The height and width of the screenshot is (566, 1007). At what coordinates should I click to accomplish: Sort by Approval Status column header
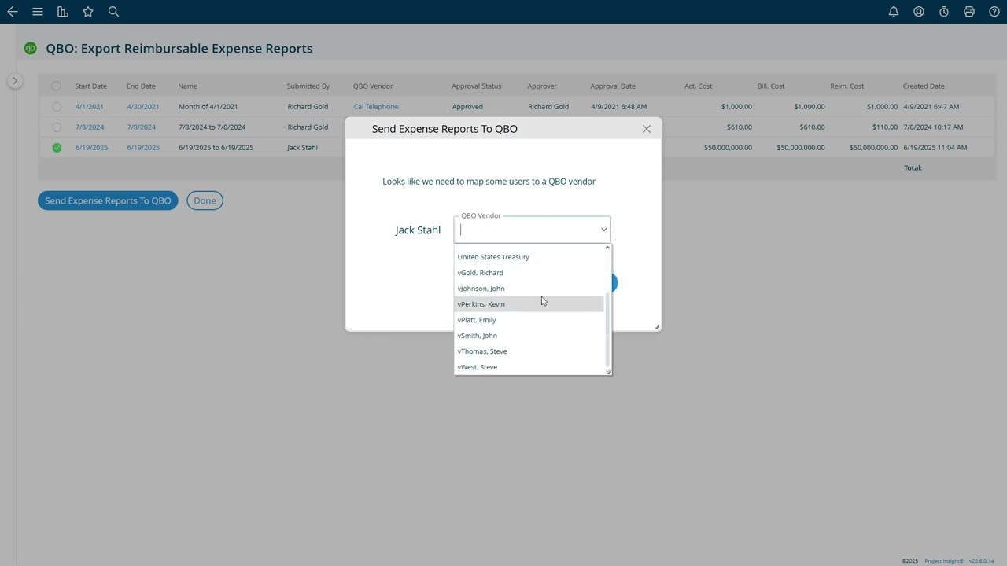coord(476,86)
